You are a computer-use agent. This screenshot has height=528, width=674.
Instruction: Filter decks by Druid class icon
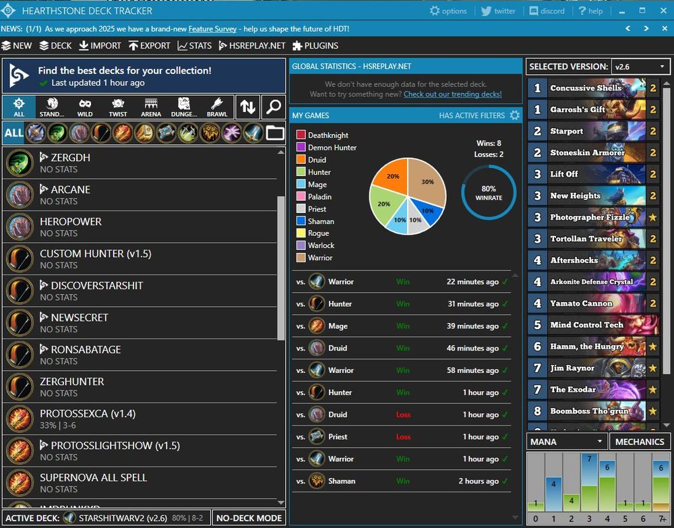tap(79, 133)
